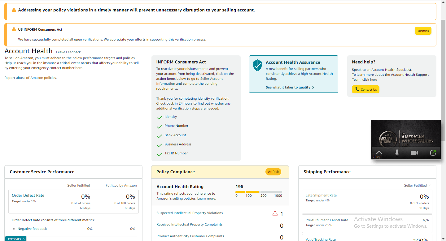Image resolution: width=446 pixels, height=241 pixels.
Task: Click the green checkmark beside Phone Number
Action: (160, 127)
